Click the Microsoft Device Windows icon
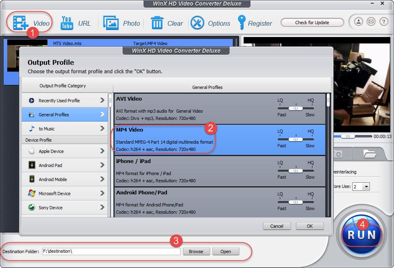The image size is (394, 268). (x=32, y=193)
